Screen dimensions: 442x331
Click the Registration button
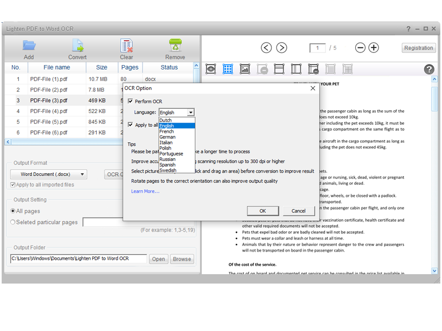[419, 48]
